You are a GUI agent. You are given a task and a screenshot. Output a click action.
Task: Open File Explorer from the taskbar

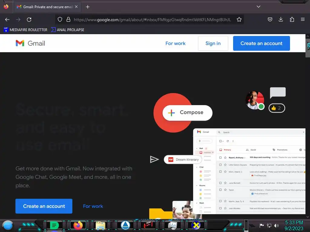coord(101,225)
